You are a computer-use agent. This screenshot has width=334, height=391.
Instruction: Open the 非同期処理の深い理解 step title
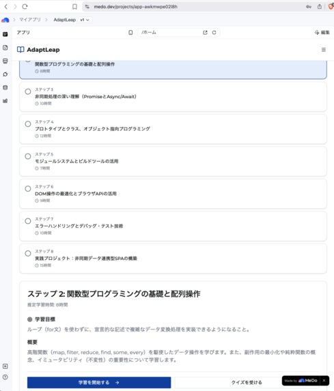(x=85, y=96)
